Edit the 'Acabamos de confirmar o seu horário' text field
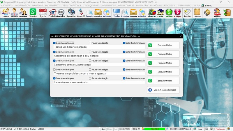 (x=99, y=56)
